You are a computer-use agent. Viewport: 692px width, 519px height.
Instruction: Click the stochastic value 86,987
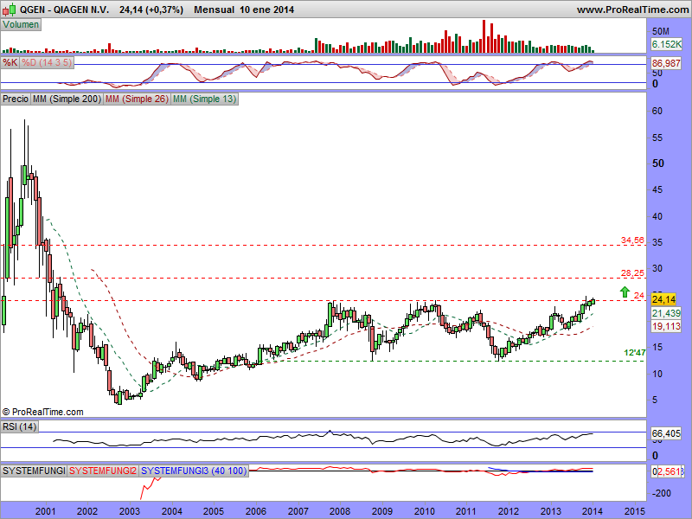pos(666,63)
